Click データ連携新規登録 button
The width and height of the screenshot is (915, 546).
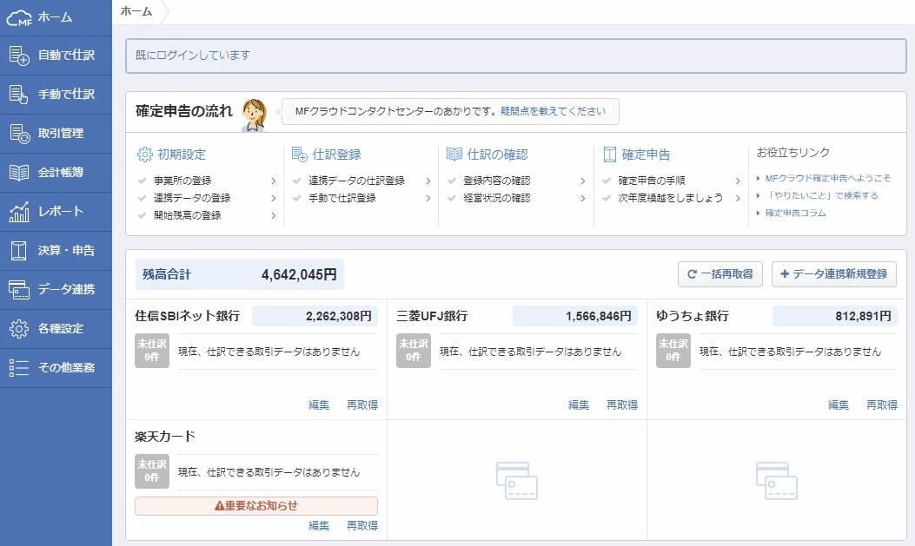(833, 274)
